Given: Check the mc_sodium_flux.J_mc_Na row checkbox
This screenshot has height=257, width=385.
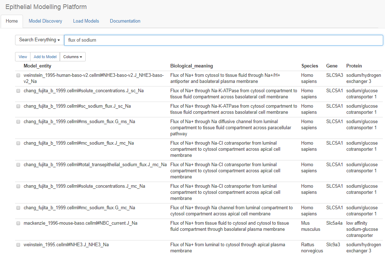Looking at the screenshot, I should [x=18, y=143].
